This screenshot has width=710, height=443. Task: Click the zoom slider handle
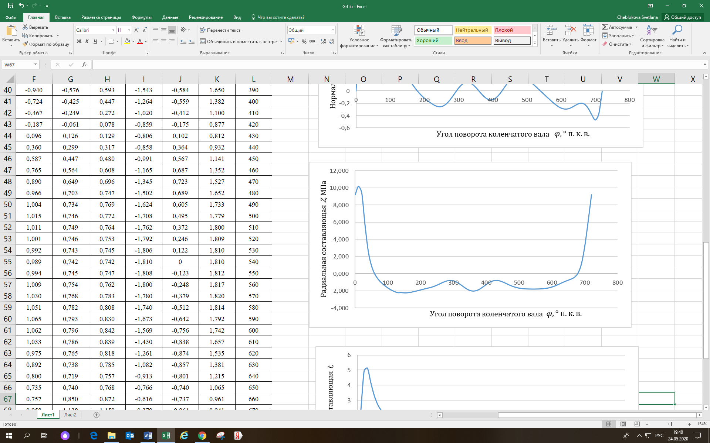(672, 424)
